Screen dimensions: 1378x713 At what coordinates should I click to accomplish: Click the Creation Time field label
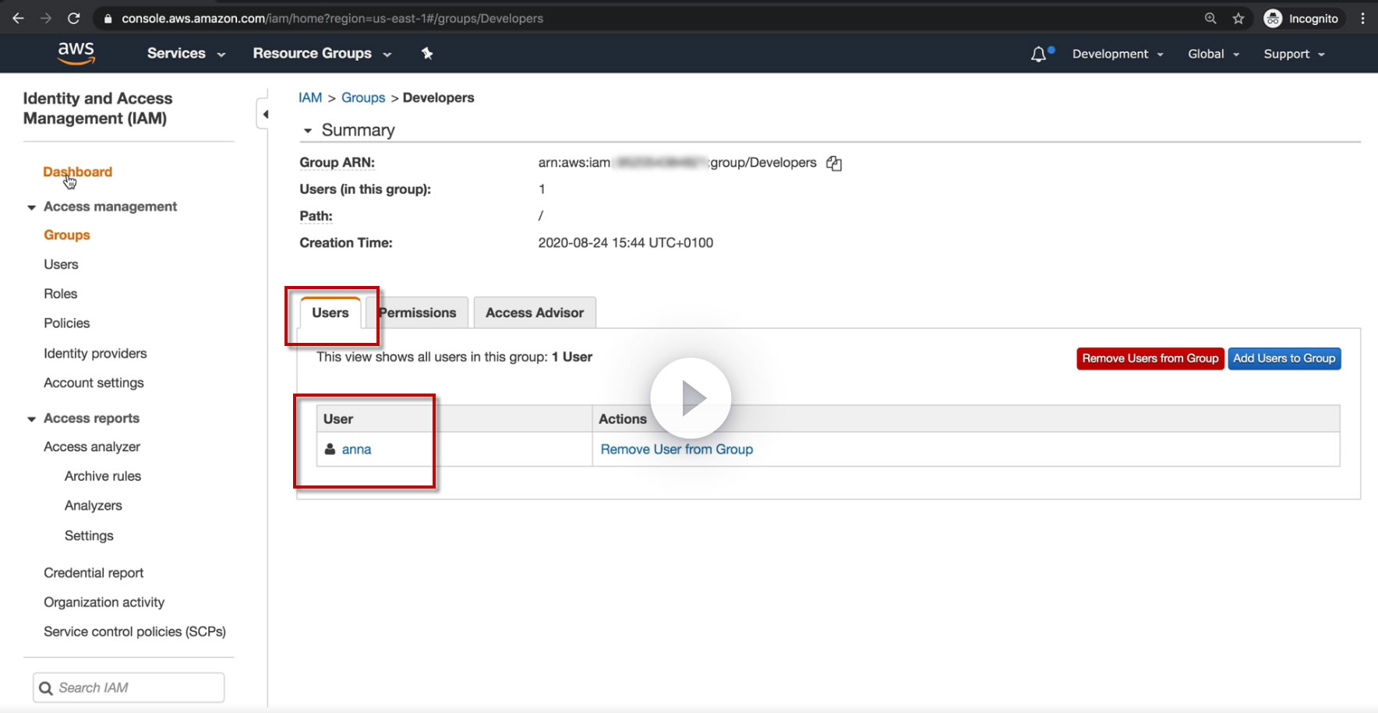point(346,243)
